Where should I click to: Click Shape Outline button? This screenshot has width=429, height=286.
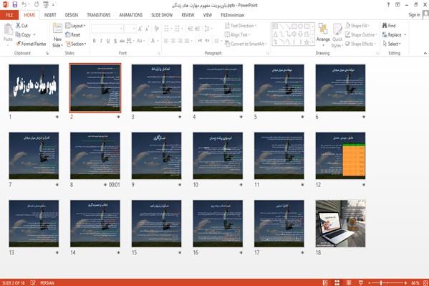click(361, 35)
